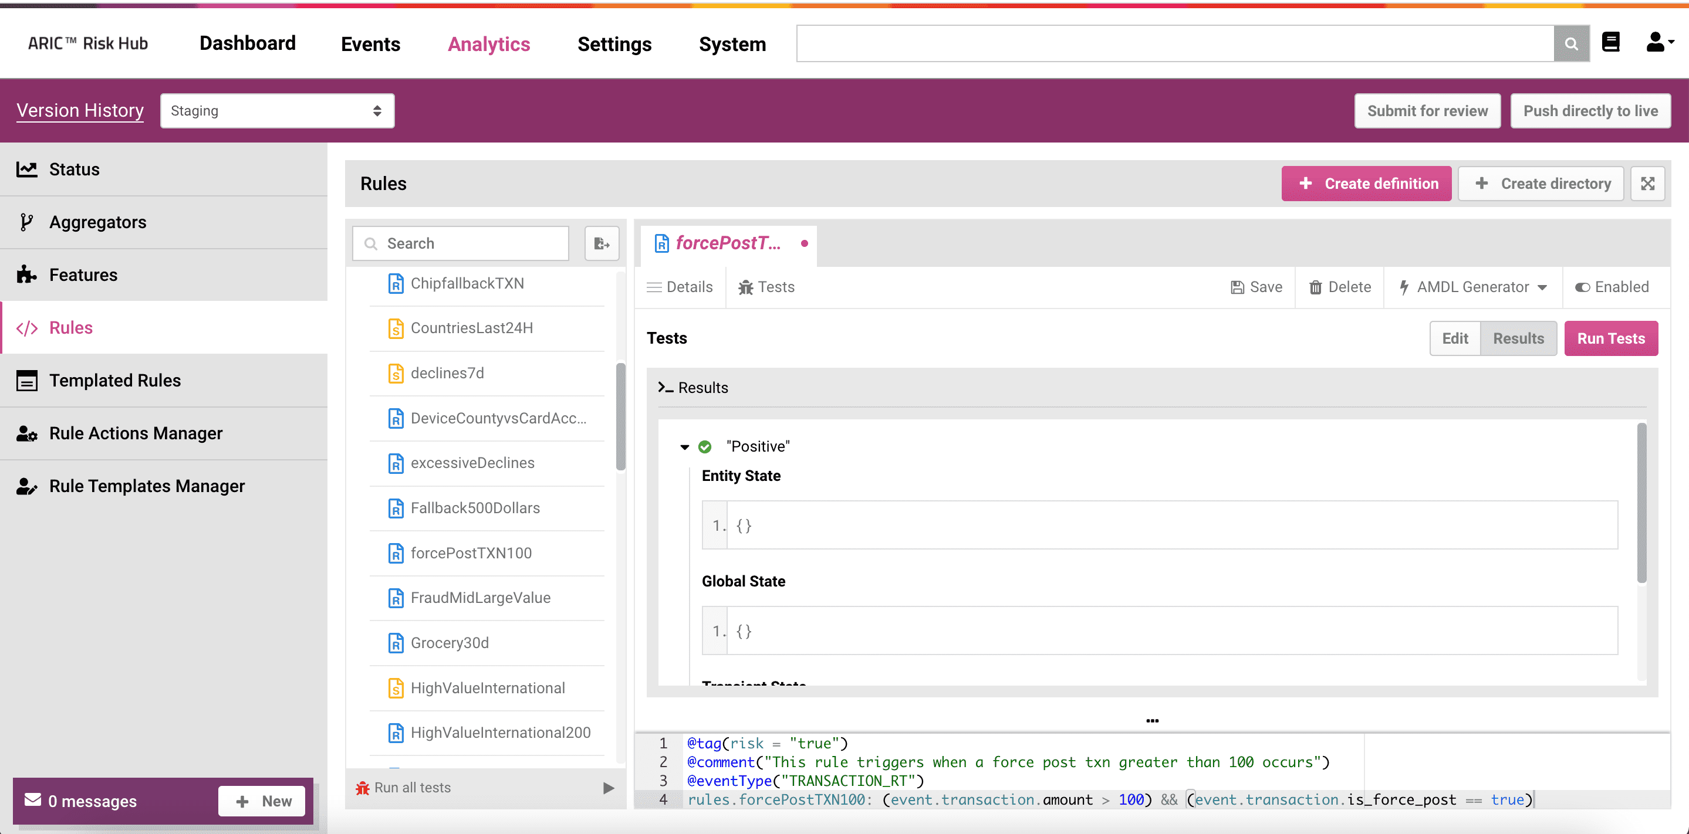1689x834 pixels.
Task: Open the Staging version dropdown
Action: 278,111
